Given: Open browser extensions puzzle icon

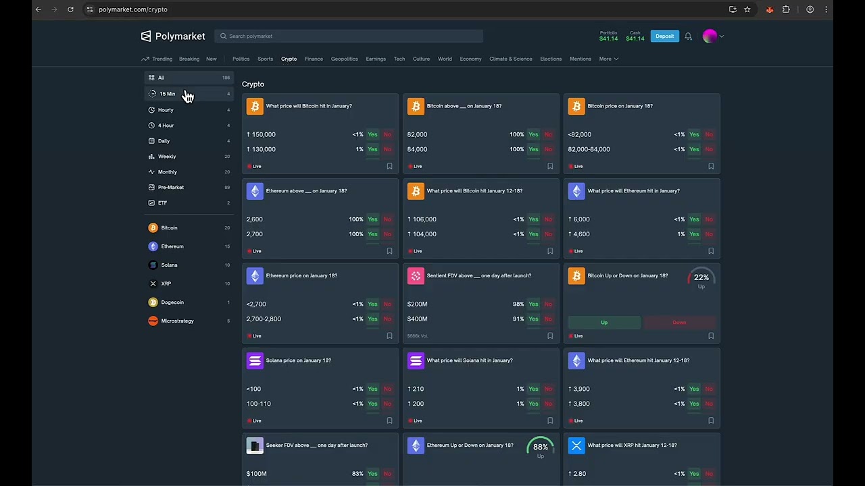Looking at the screenshot, I should pos(786,9).
